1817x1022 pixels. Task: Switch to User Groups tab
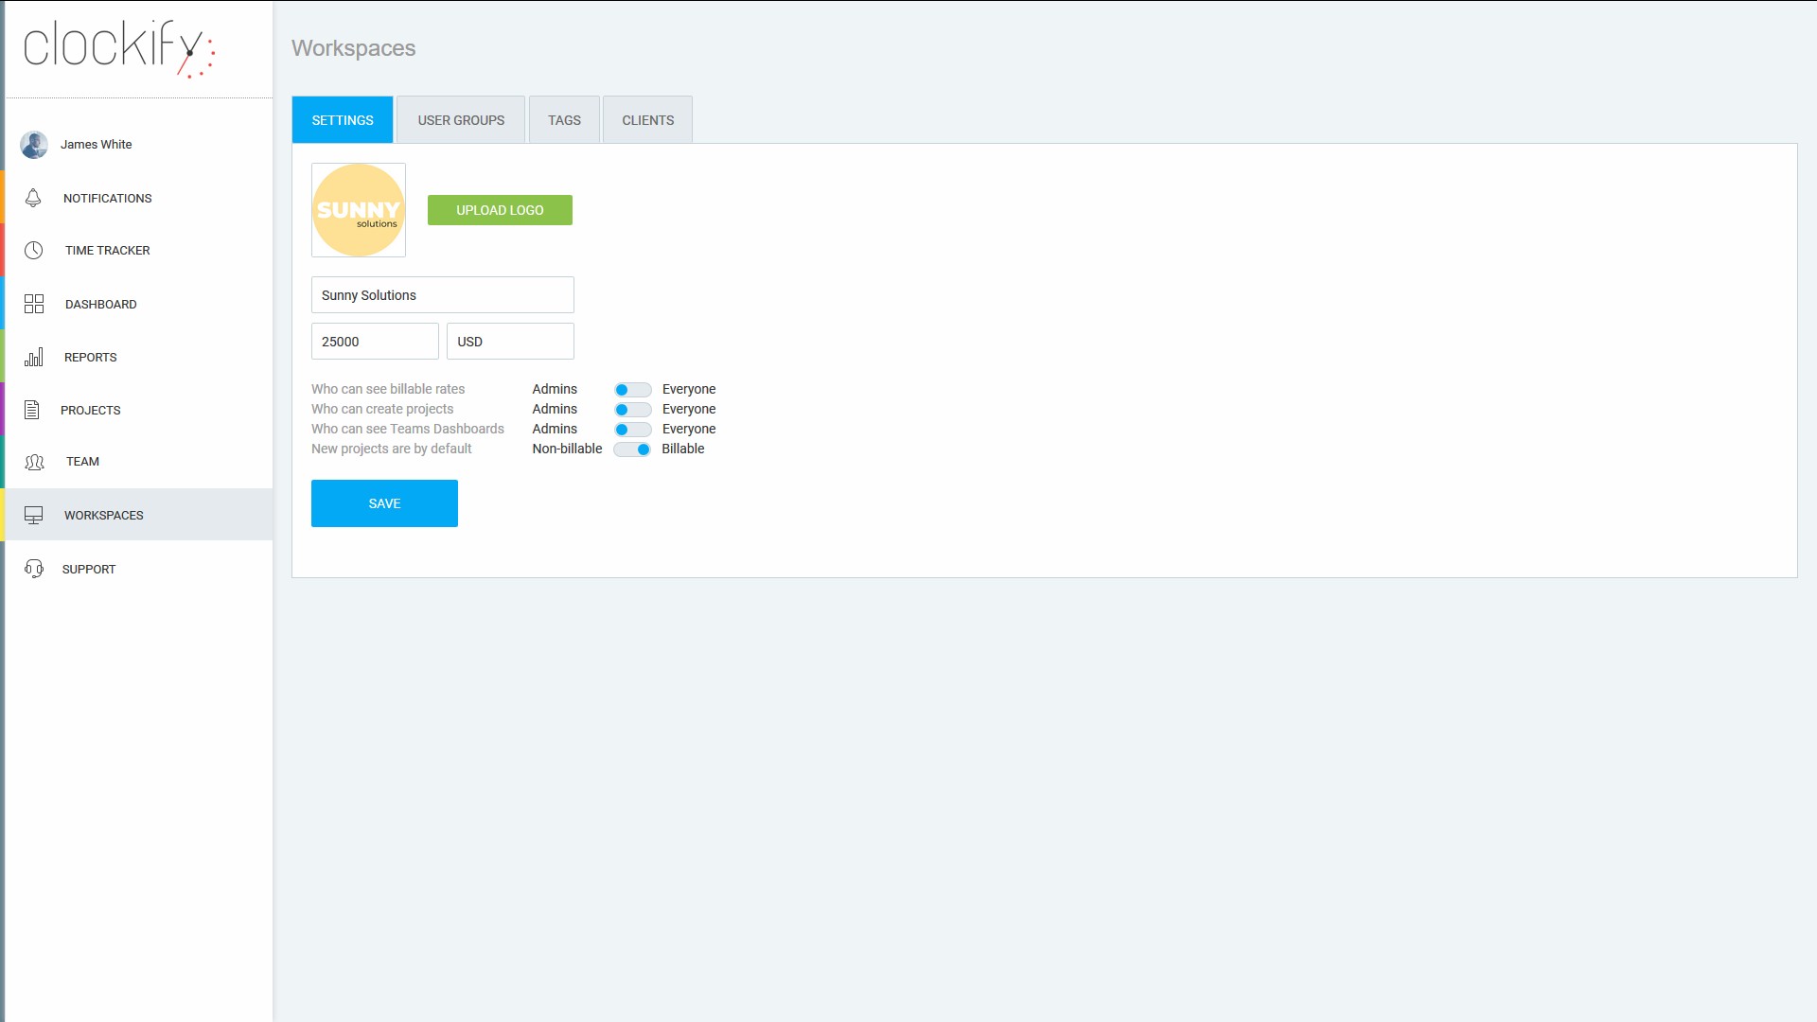pyautogui.click(x=461, y=120)
